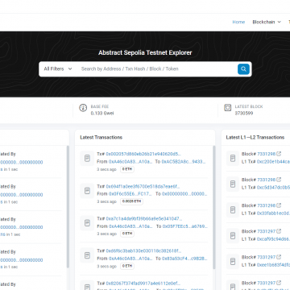
Task: Open block 7331297 above L1 Tx 0xcaf95c94d66
Action: click(x=267, y=231)
